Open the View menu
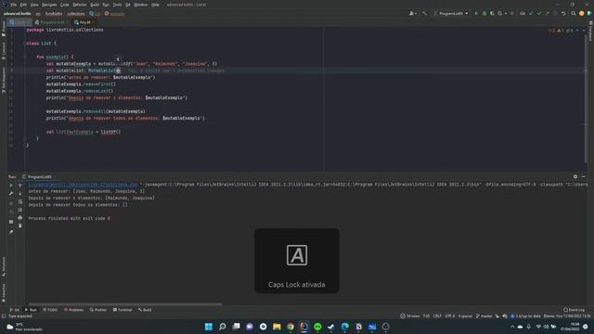594x334 pixels. click(x=34, y=5)
